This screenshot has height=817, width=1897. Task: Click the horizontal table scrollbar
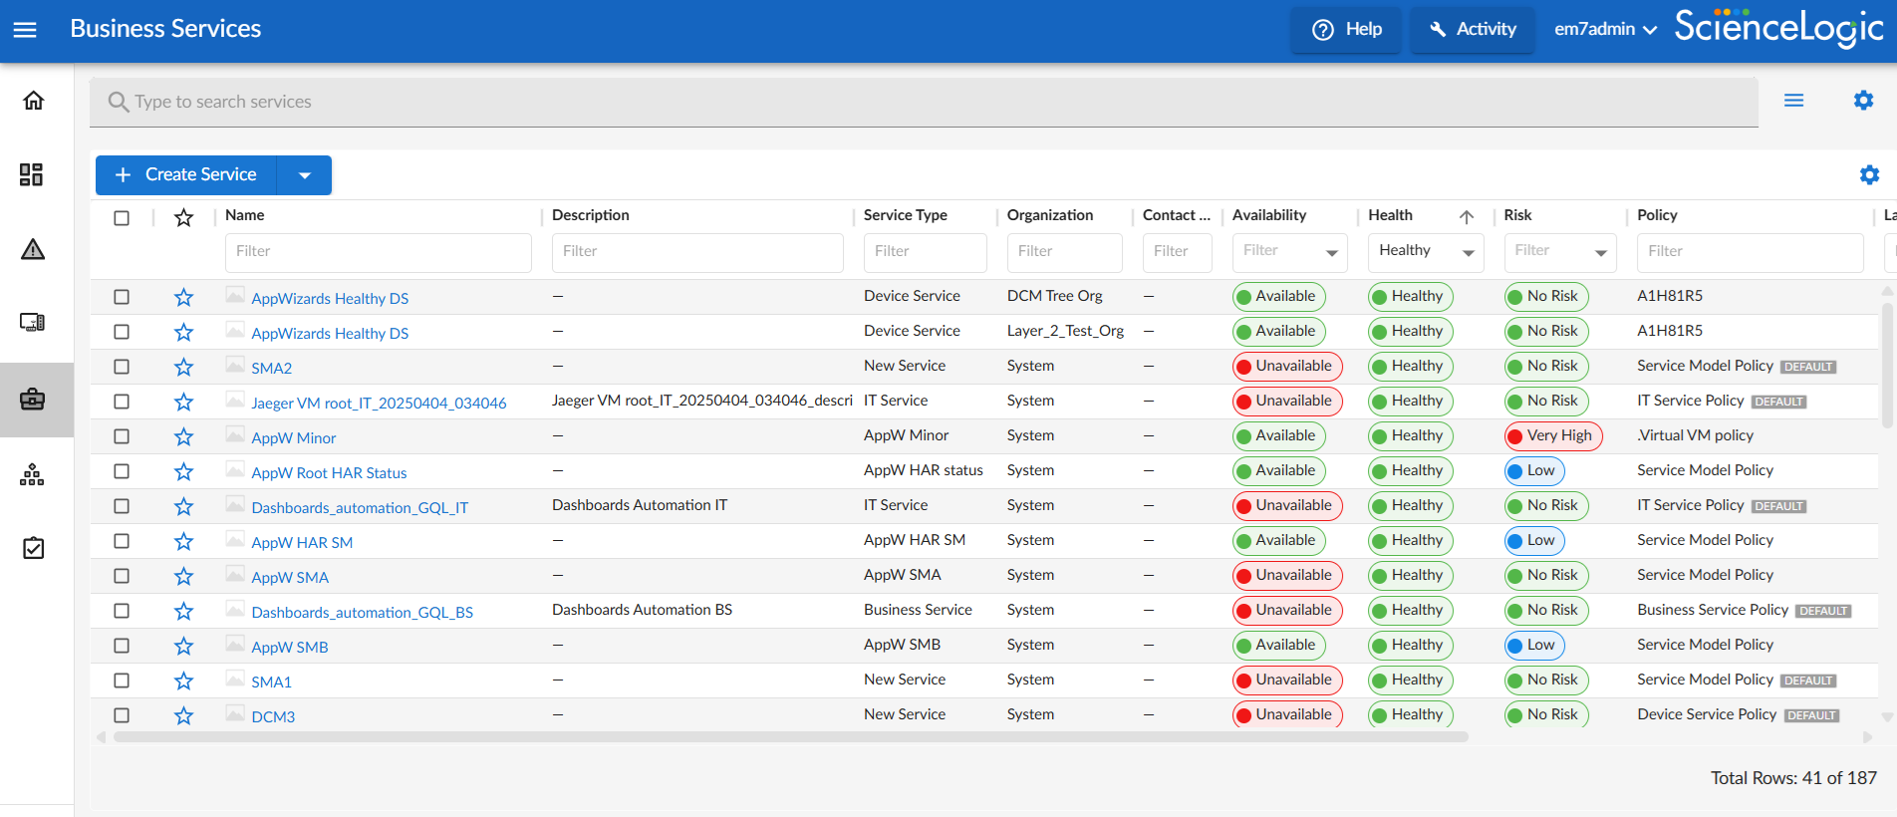click(790, 737)
